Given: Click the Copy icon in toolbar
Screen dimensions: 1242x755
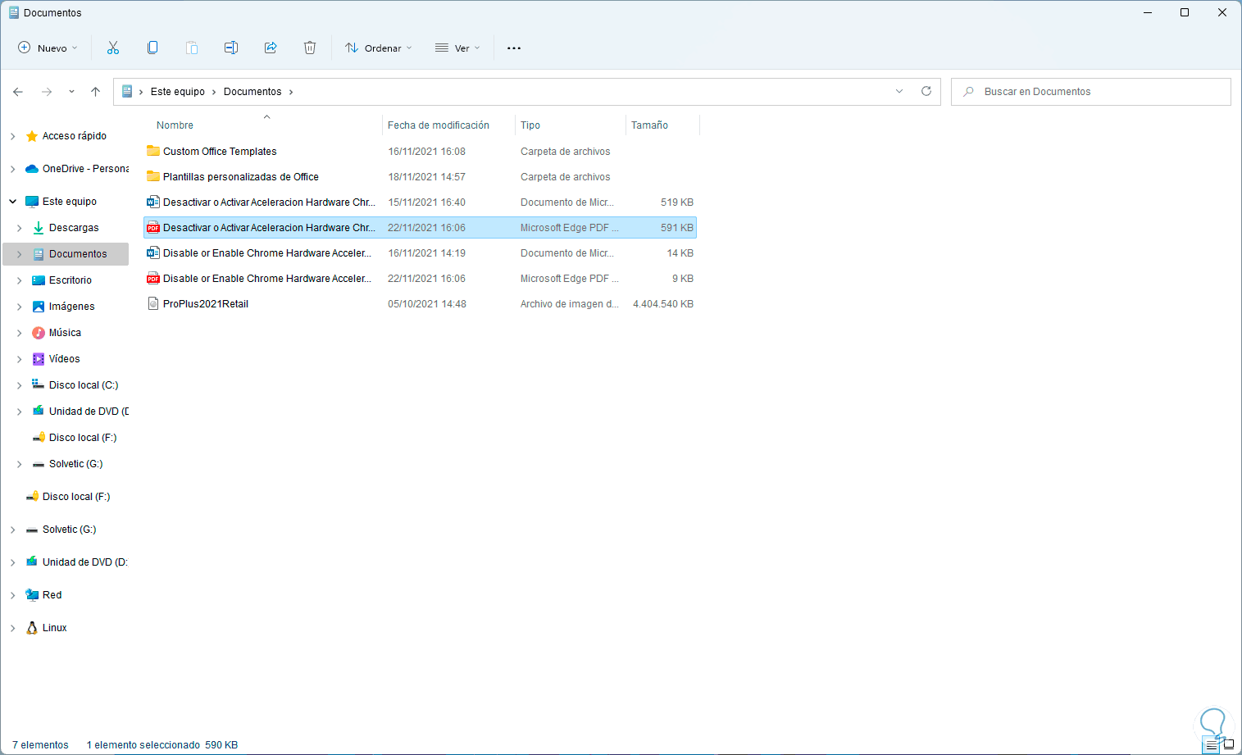Looking at the screenshot, I should [x=152, y=48].
